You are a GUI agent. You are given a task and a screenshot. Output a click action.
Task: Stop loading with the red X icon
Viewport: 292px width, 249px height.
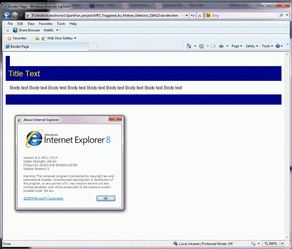click(200, 15)
